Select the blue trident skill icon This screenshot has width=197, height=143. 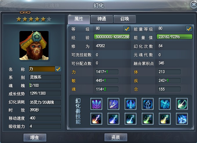tap(131, 104)
